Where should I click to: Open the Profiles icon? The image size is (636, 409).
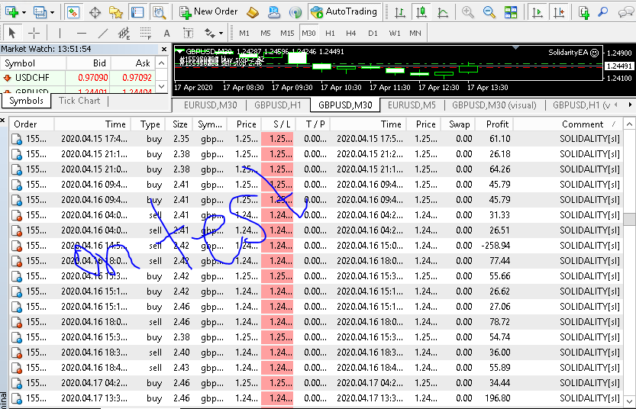coord(40,12)
